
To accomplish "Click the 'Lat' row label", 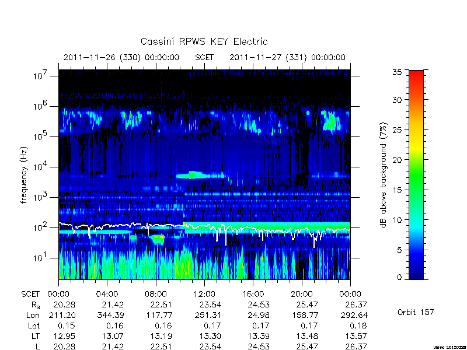I will 34,325.
